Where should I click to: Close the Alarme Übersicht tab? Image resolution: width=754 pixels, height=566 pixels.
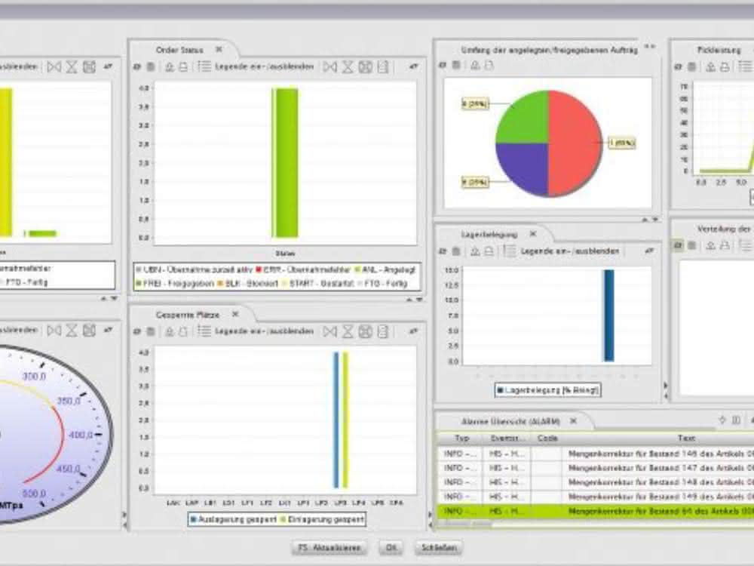[573, 420]
